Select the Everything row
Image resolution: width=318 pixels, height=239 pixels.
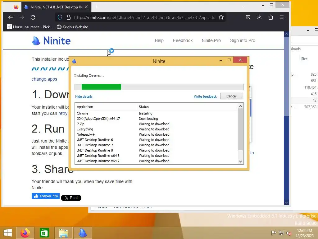(x=156, y=129)
